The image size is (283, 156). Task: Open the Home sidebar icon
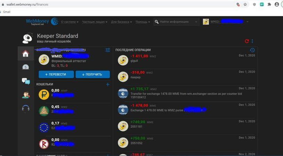[25, 53]
